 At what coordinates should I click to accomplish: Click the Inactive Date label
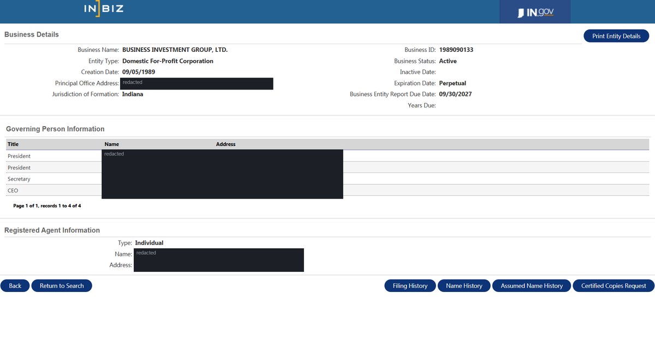click(418, 72)
